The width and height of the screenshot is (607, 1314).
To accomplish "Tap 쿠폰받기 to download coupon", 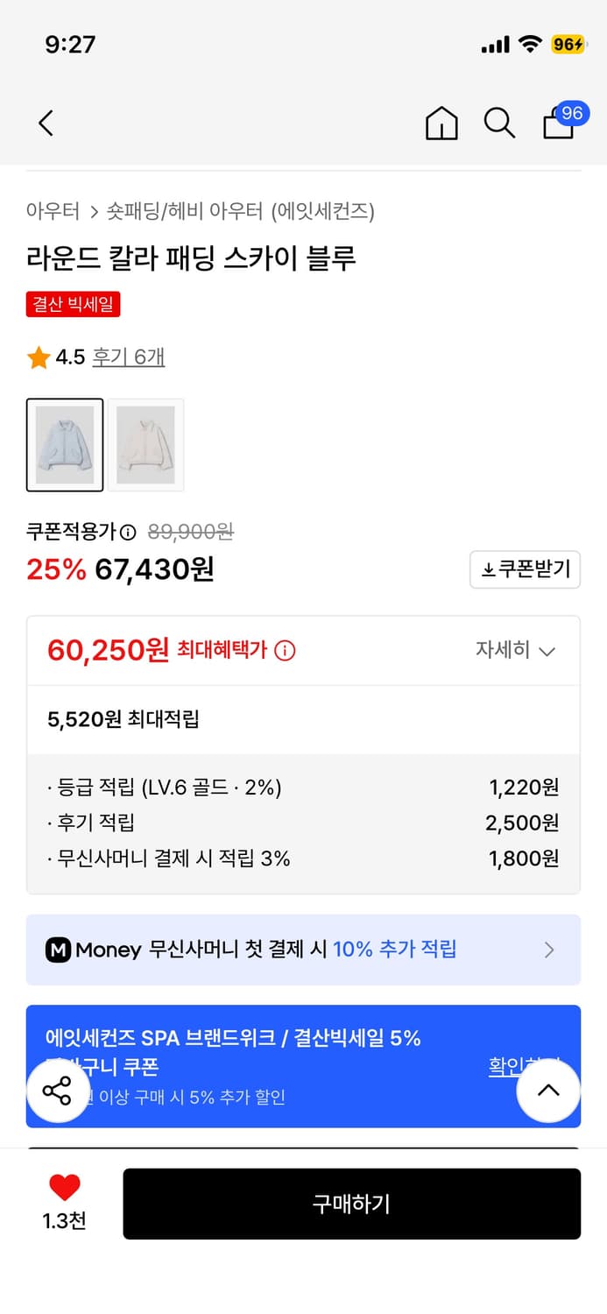I will 525,569.
